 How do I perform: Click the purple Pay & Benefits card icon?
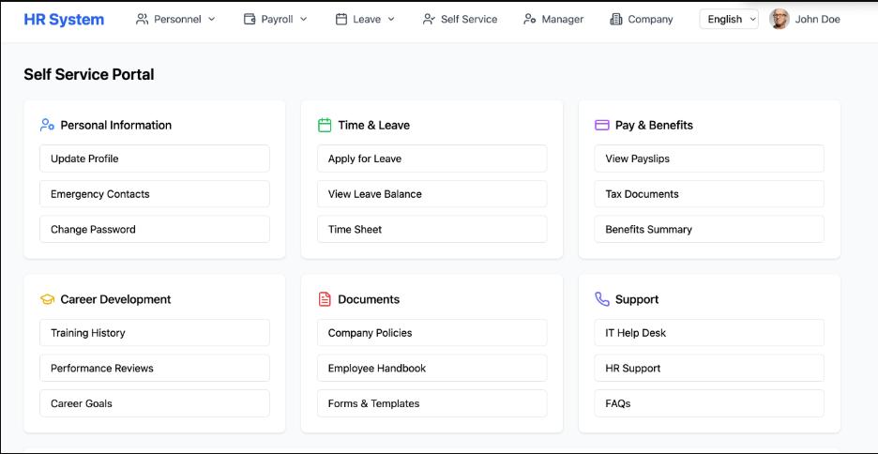602,125
